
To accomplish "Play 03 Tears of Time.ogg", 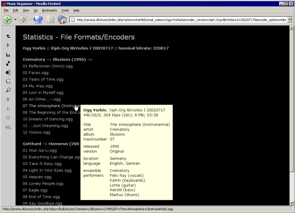I will click(43, 79).
